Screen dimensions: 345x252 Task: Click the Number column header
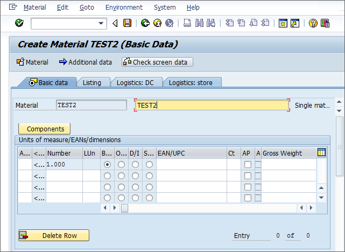tap(64, 153)
